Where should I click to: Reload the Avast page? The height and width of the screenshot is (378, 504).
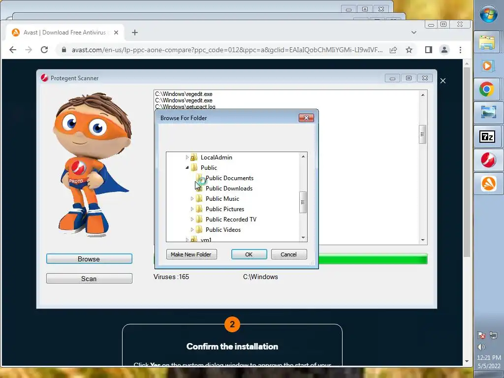pos(44,50)
